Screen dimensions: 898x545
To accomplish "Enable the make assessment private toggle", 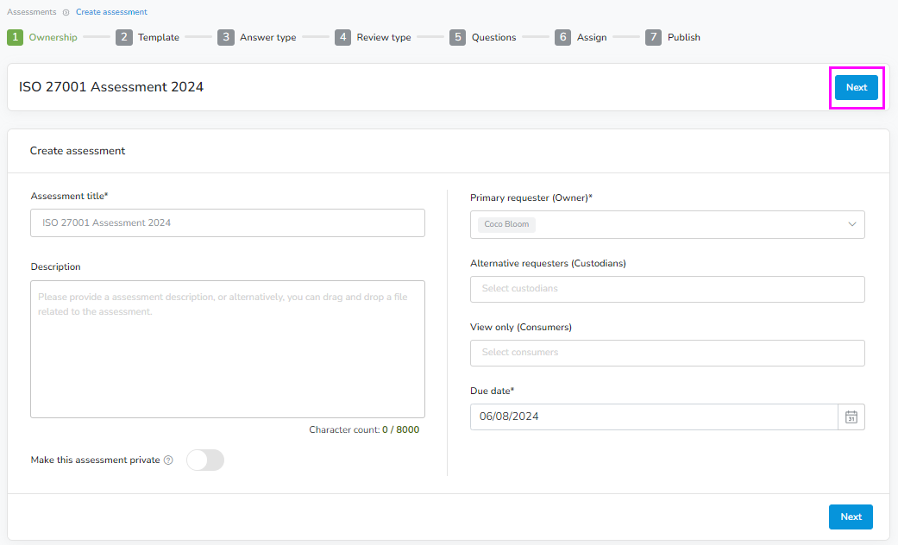I will click(204, 460).
